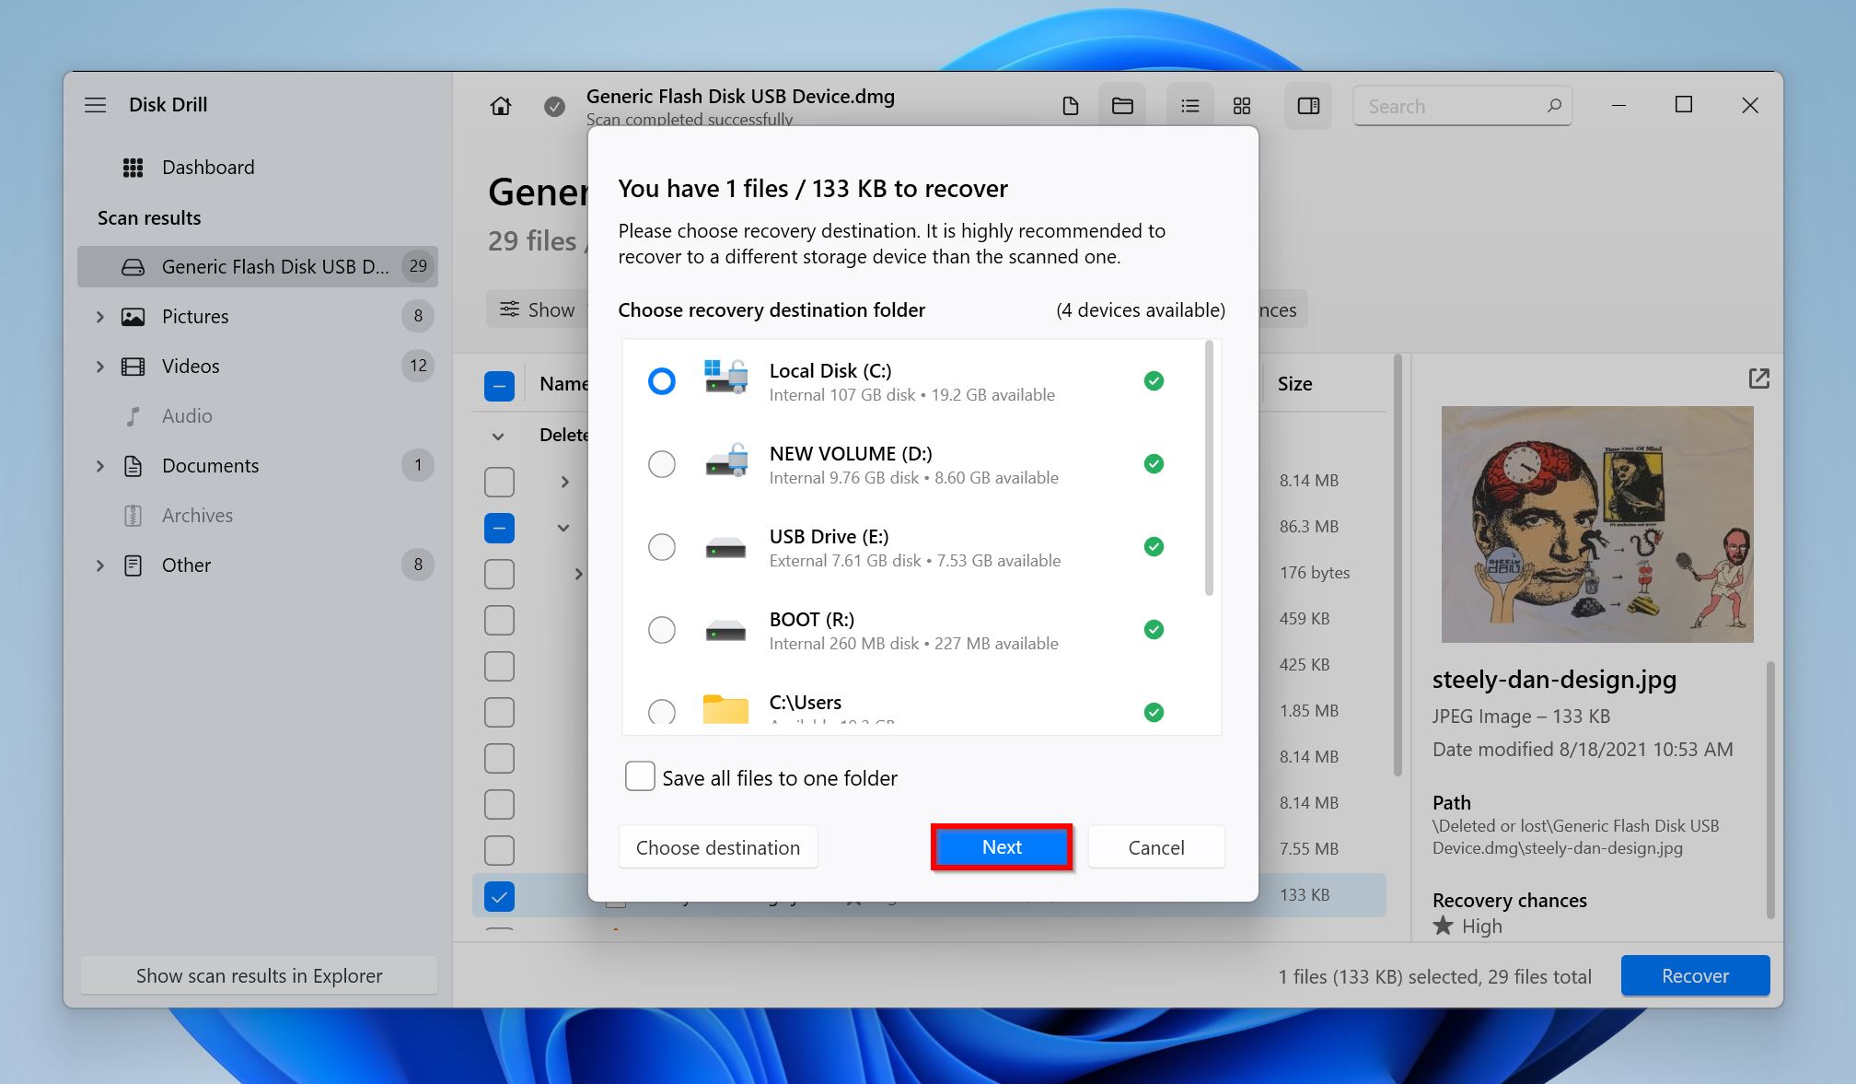Click the Dashboard icon in sidebar

coord(133,165)
